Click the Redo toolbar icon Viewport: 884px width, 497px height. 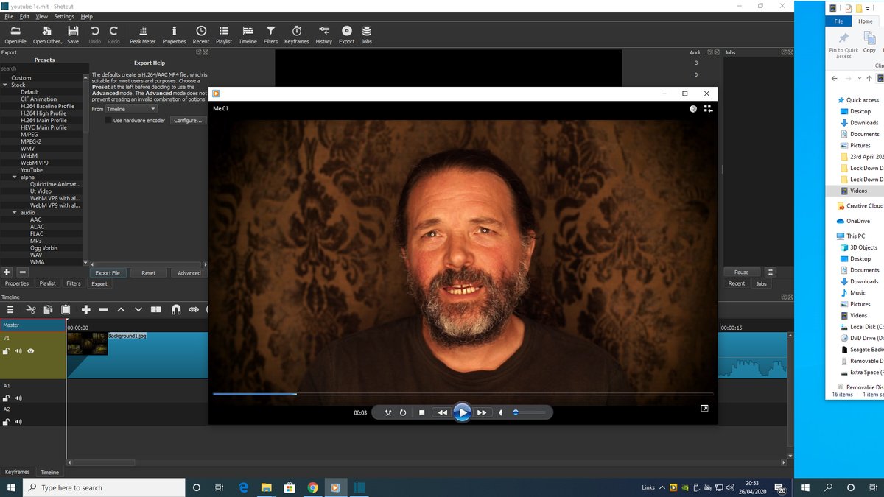tap(113, 35)
